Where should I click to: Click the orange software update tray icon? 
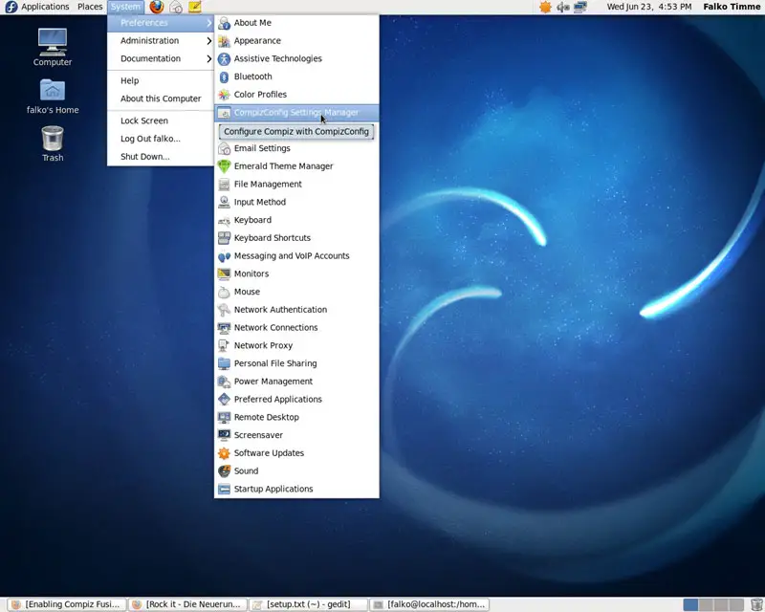click(x=545, y=7)
